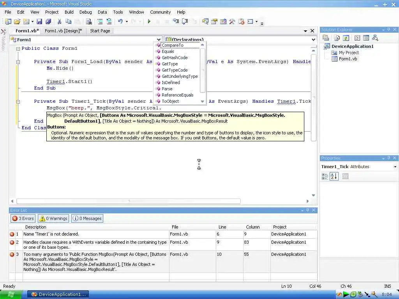The width and height of the screenshot is (399, 299).
Task: Click DeviceApplication1 taskbar button
Action: click(x=58, y=294)
